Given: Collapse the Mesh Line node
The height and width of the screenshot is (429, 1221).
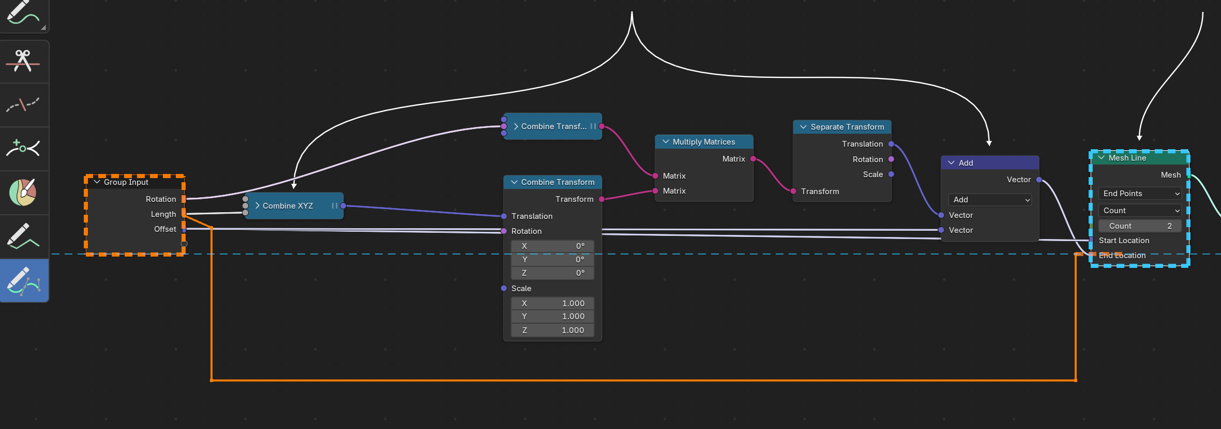Looking at the screenshot, I should (x=1102, y=157).
